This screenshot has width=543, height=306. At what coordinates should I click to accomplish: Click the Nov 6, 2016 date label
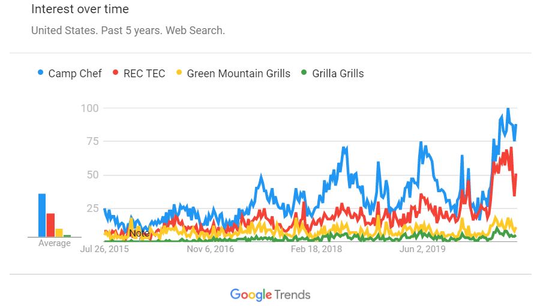(x=209, y=249)
